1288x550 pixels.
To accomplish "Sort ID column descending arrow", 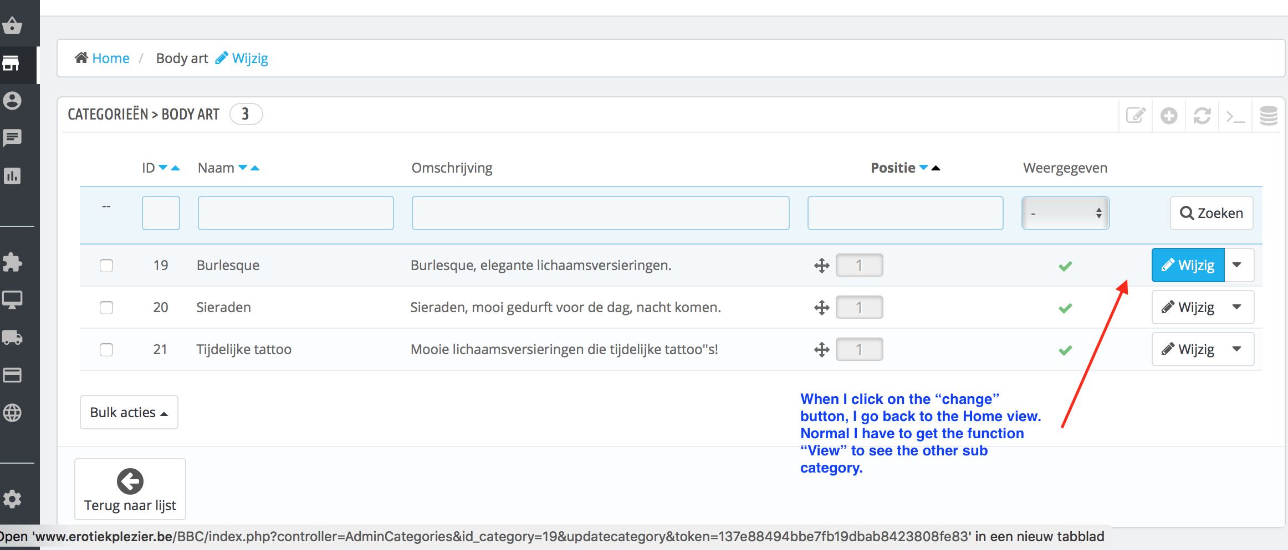I will click(x=163, y=167).
